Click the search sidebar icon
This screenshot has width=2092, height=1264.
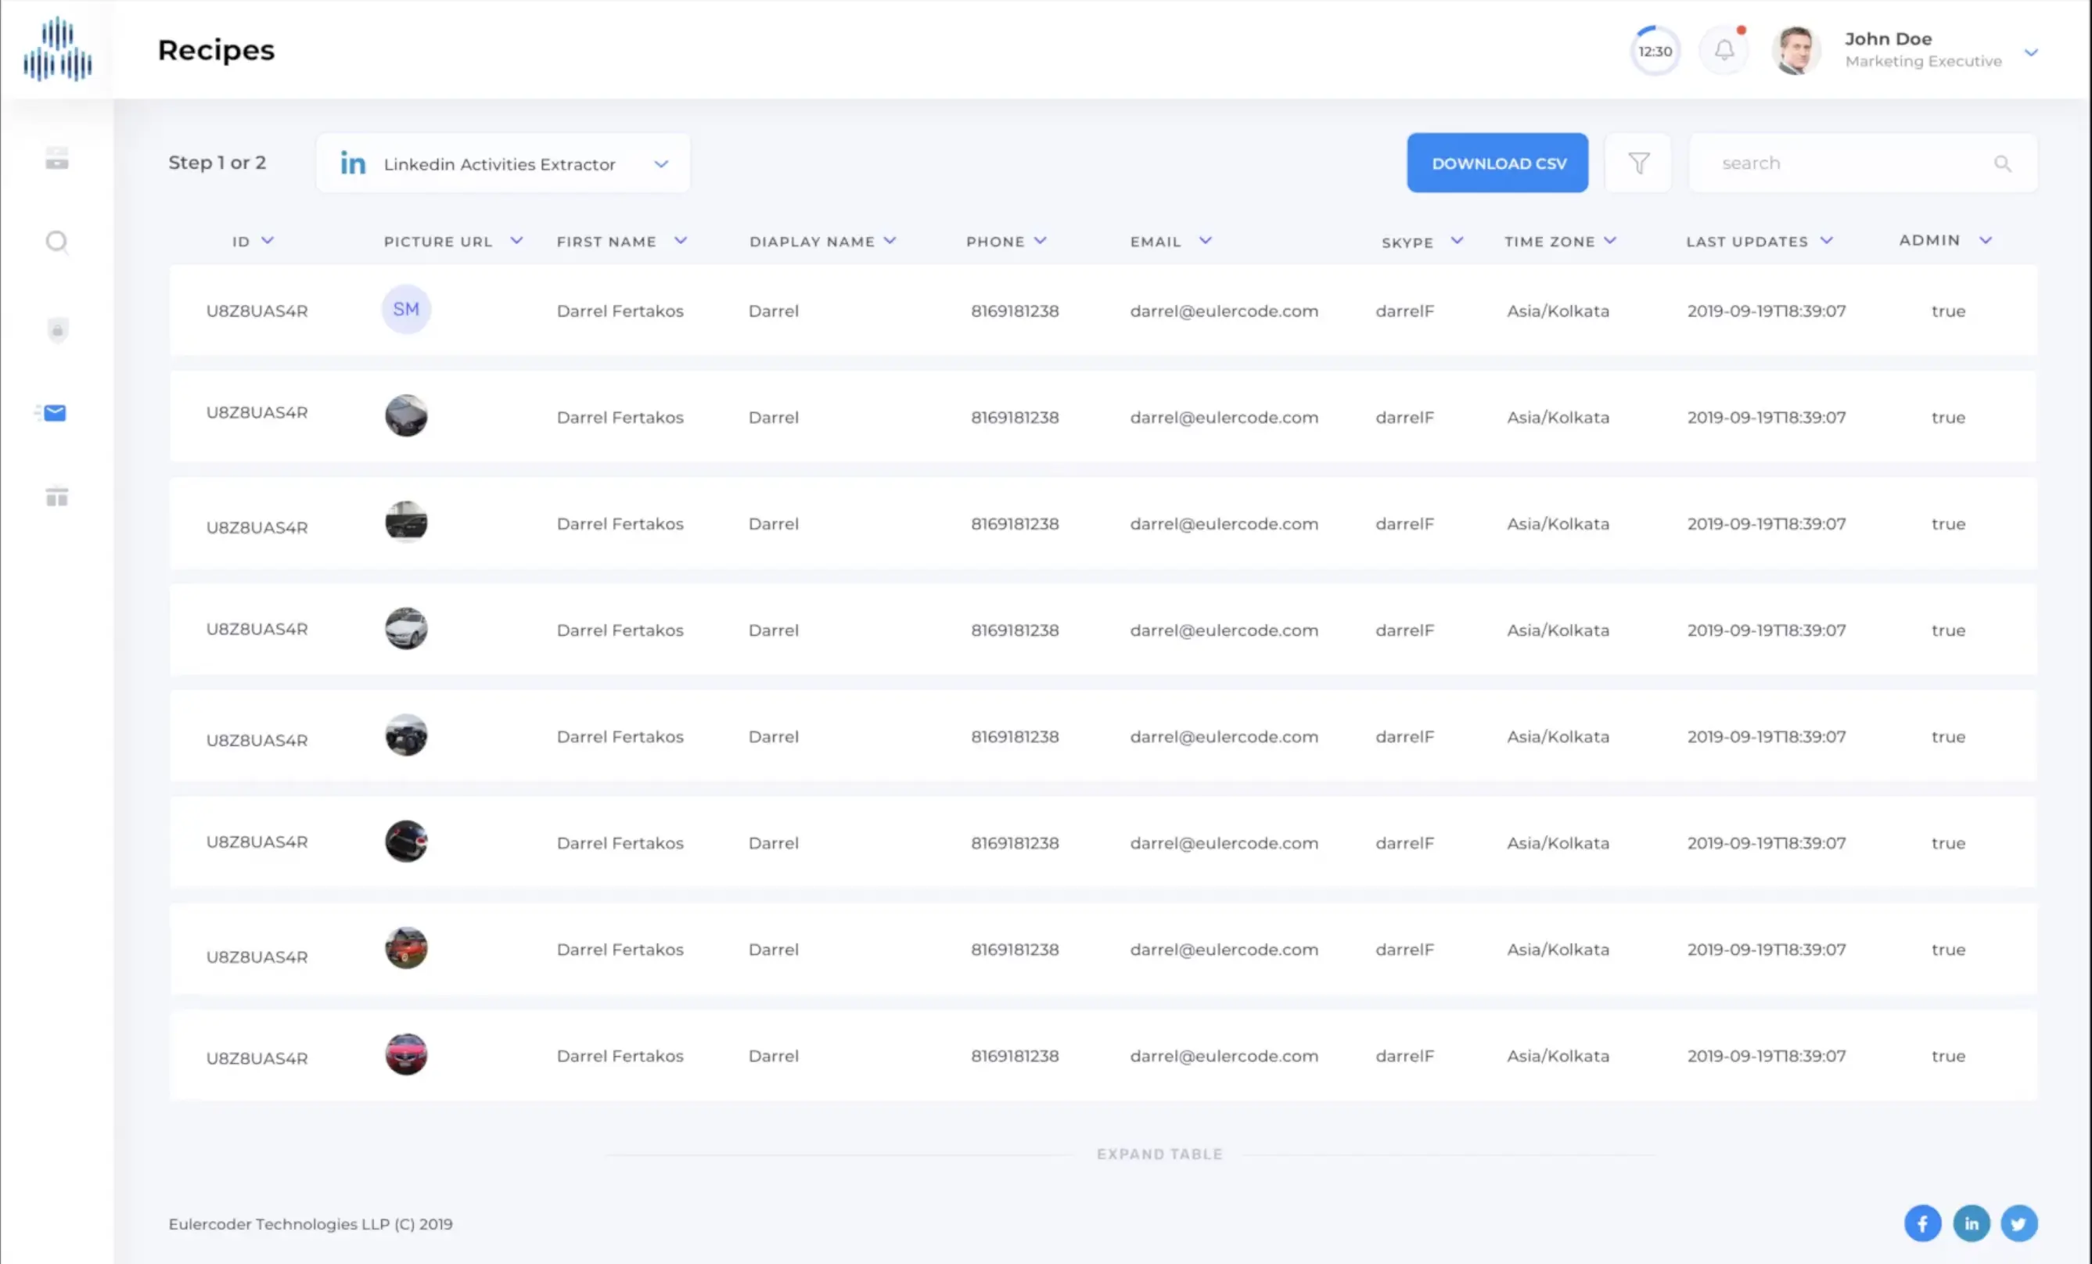57,242
